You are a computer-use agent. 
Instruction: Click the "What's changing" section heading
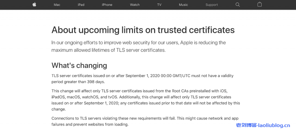click(79, 65)
